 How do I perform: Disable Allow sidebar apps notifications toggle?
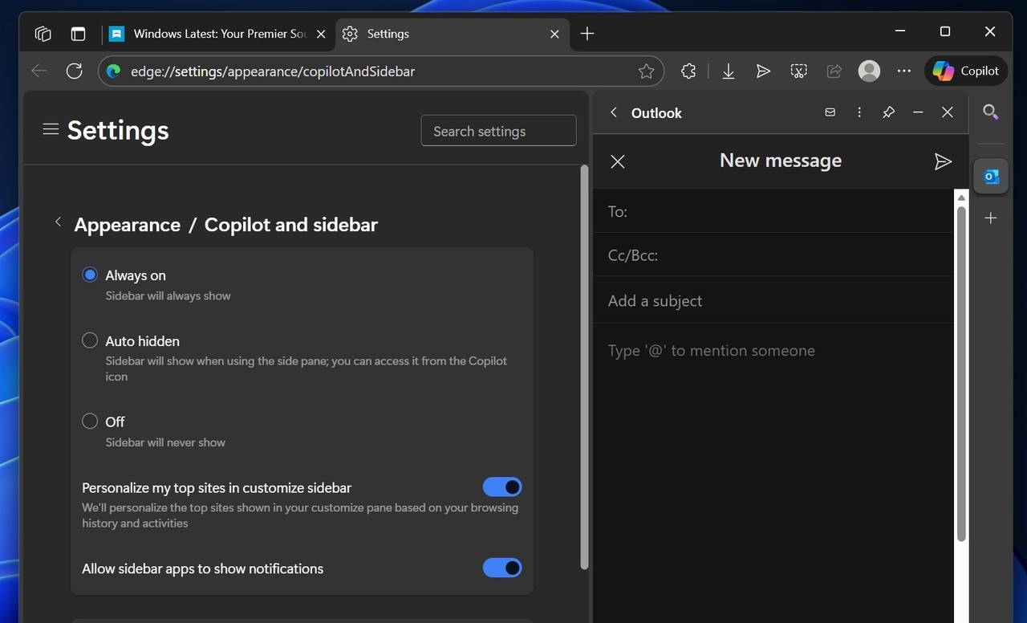[502, 568]
